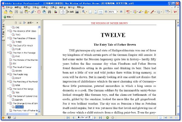Open the 视图 (View) menu
This screenshot has height=122, width=182.
click(x=27, y=7)
